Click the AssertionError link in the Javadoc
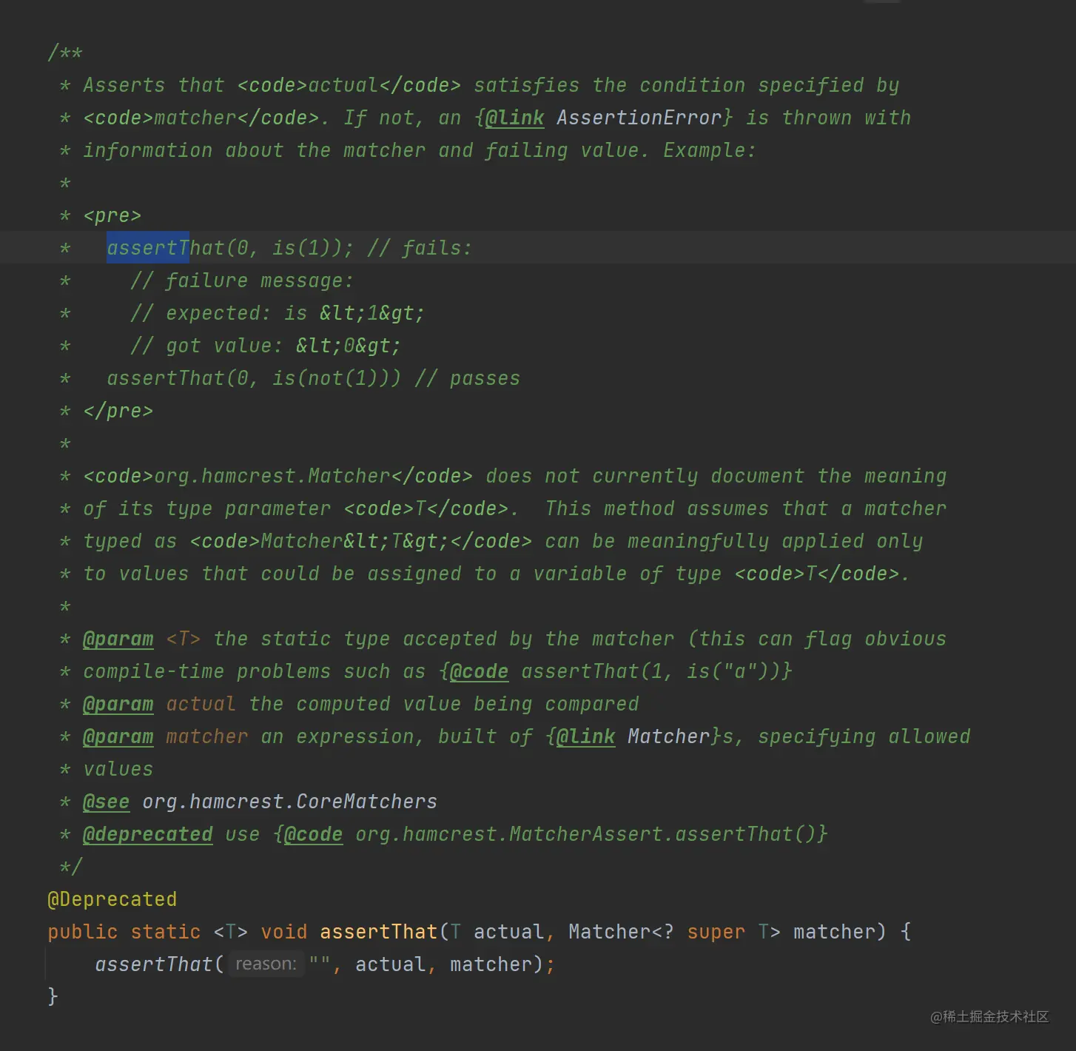Viewport: 1076px width, 1051px height. 638,118
